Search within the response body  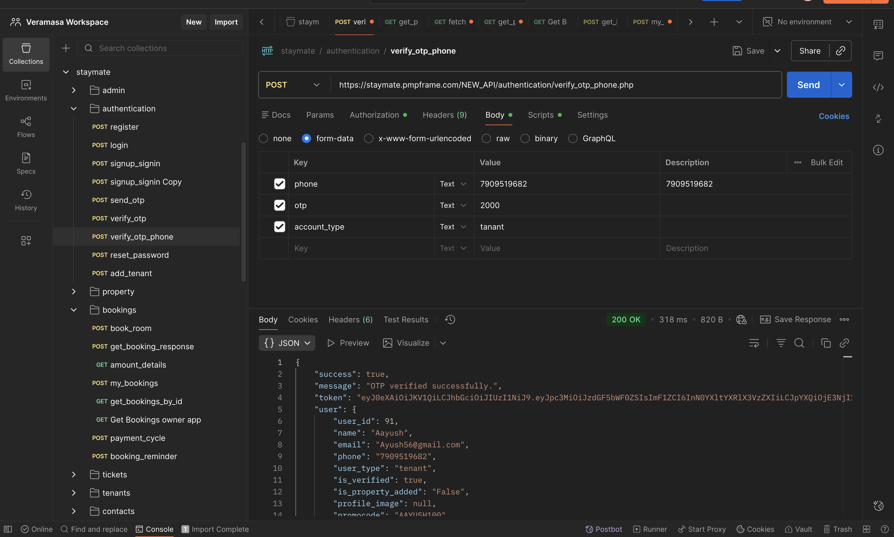click(799, 343)
